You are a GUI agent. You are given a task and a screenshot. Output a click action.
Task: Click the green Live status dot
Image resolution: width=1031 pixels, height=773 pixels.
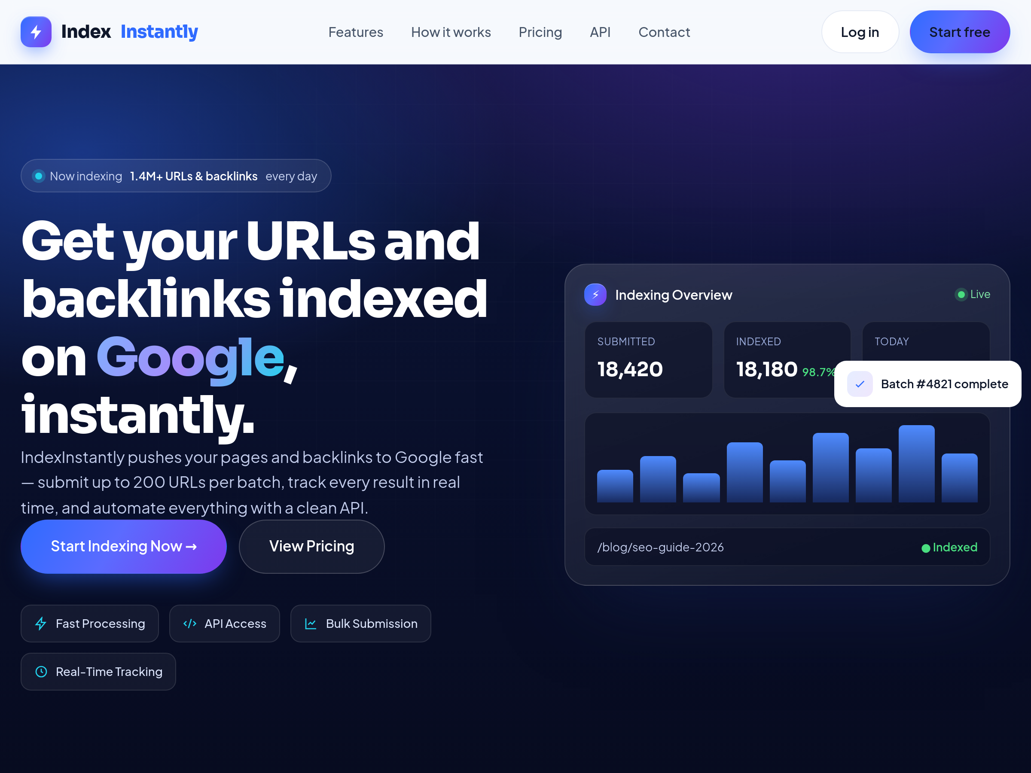coord(961,295)
